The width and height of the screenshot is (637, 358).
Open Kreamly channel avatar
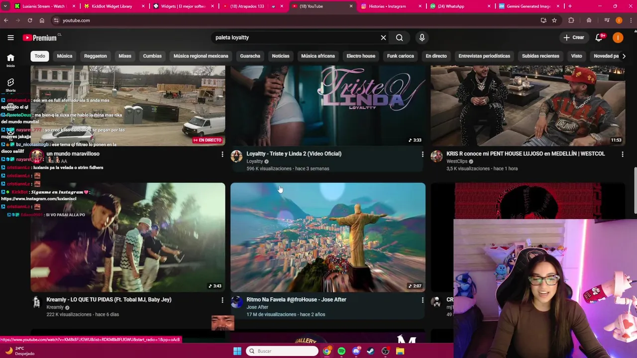point(36,302)
